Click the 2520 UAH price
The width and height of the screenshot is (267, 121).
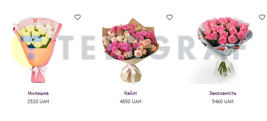(38, 102)
